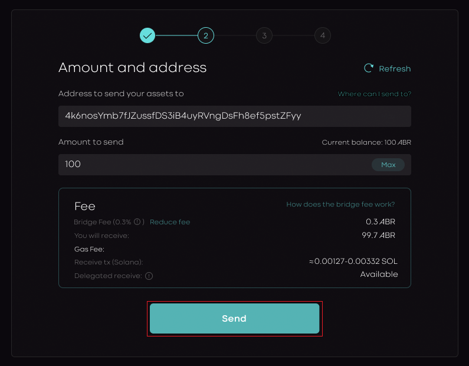Image resolution: width=469 pixels, height=366 pixels.
Task: Focus the destination address input field
Action: (x=234, y=116)
